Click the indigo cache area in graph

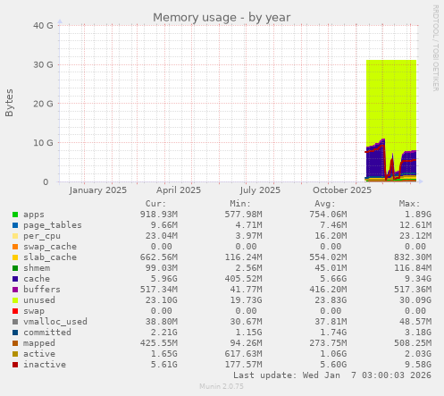375,163
